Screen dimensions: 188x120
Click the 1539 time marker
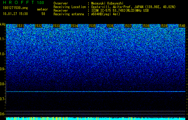(164, 26)
